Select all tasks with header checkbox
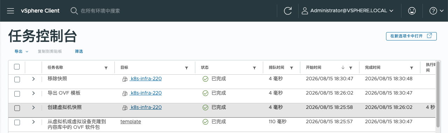Screen dimensions: 448x133 [17, 67]
